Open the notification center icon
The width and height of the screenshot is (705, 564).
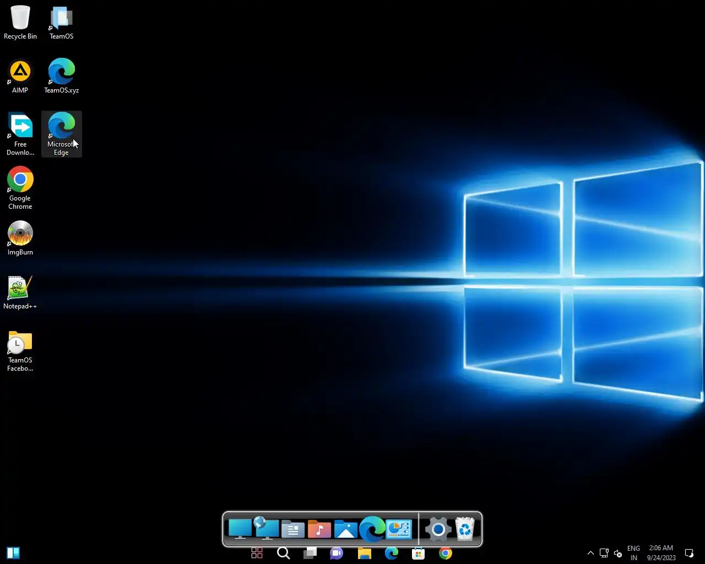(688, 553)
